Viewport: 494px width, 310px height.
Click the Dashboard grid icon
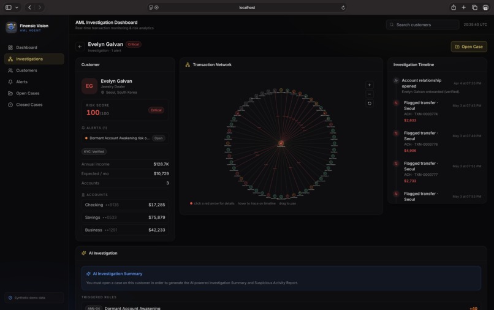pyautogui.click(x=10, y=48)
